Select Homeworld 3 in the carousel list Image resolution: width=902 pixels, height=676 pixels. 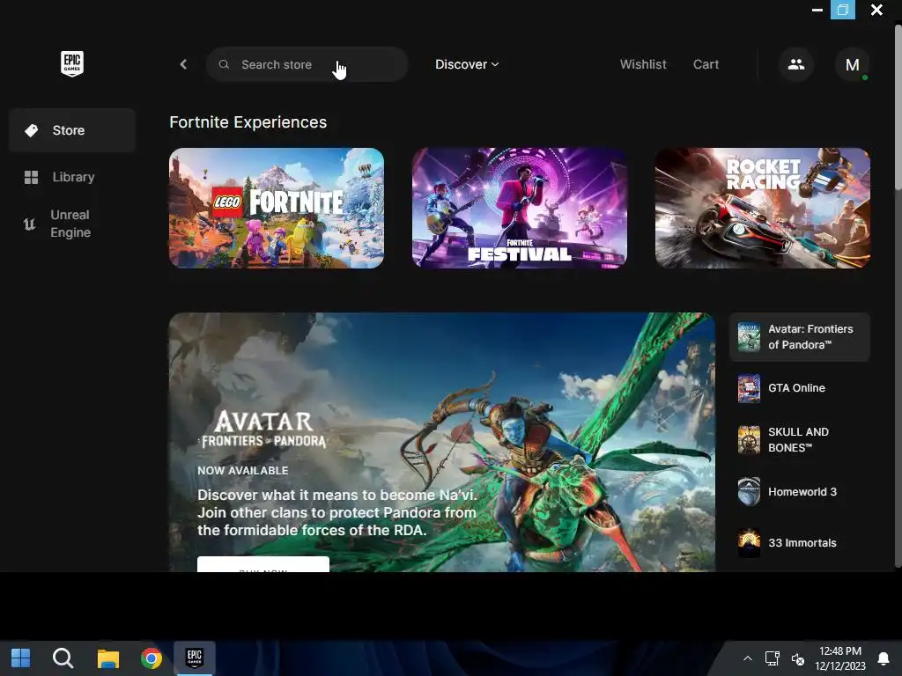(x=800, y=491)
